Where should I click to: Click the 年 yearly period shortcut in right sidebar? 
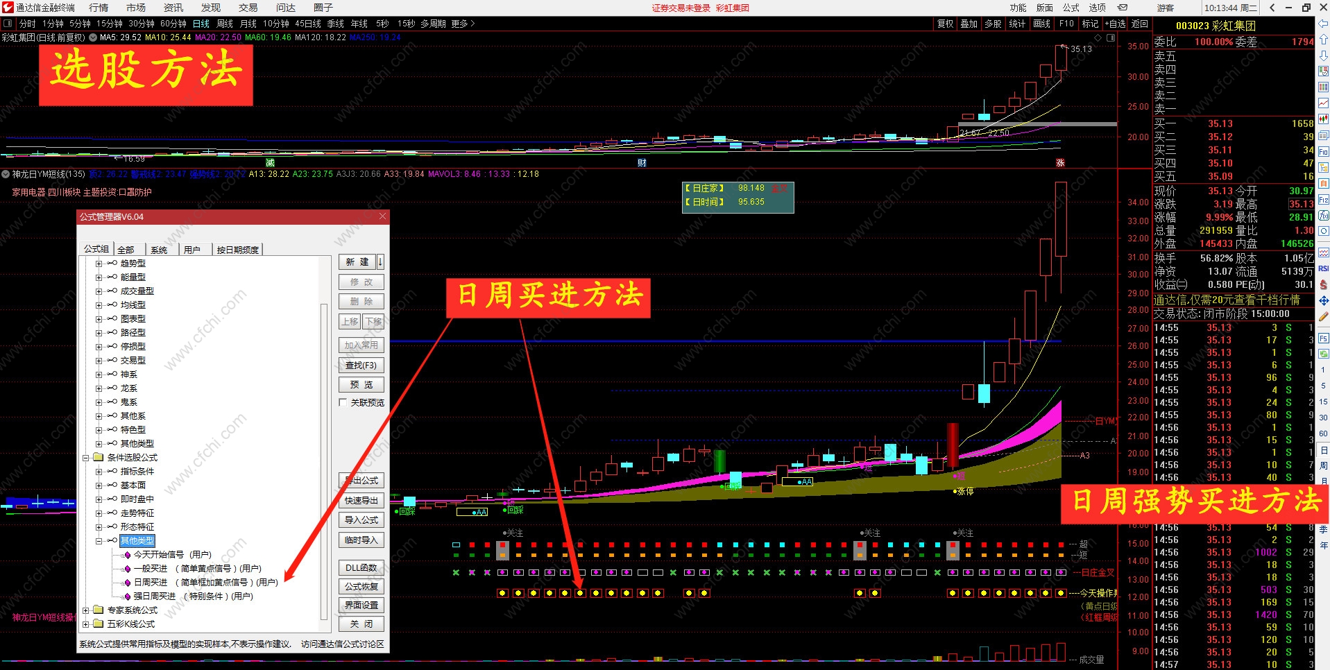tap(1323, 544)
